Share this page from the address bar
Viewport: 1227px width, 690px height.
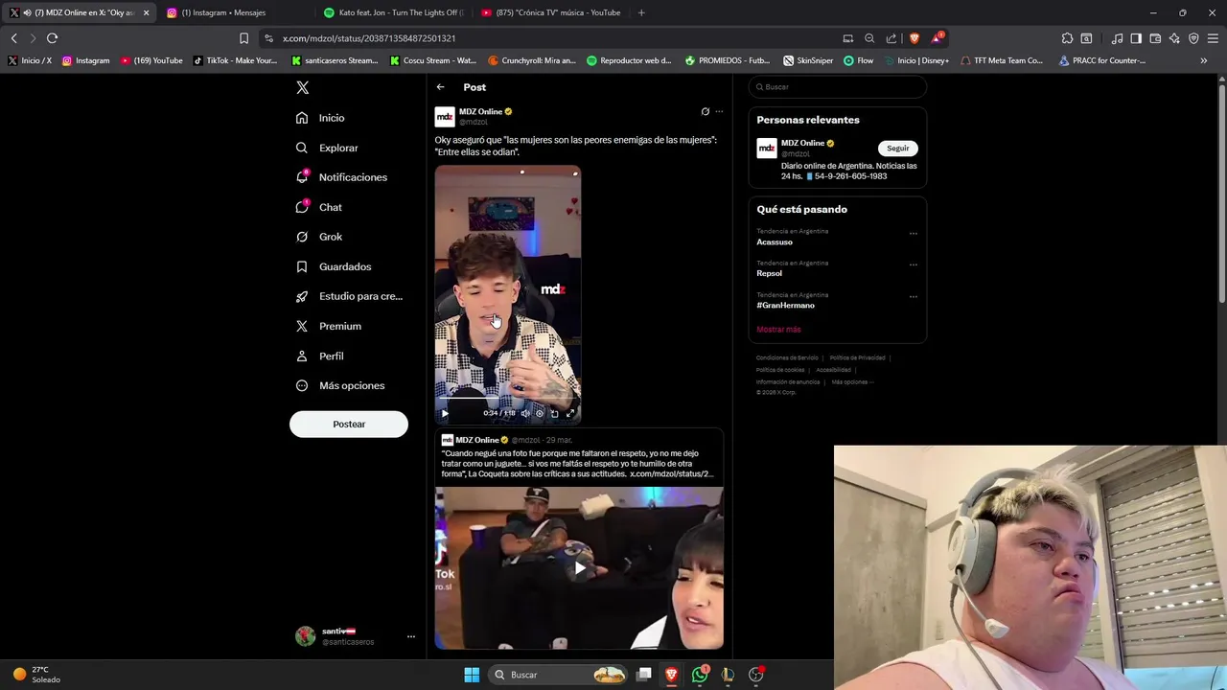tap(891, 38)
